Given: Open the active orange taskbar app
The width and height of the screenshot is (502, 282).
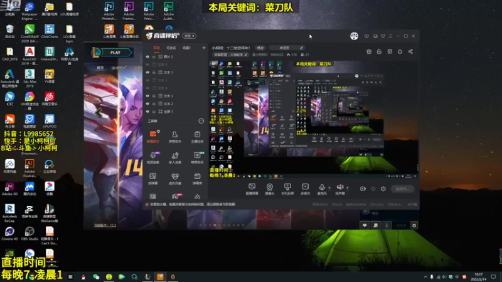Looking at the screenshot, I should [x=160, y=276].
